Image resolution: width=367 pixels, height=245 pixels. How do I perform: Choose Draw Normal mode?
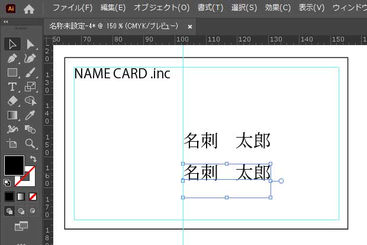pyautogui.click(x=9, y=211)
